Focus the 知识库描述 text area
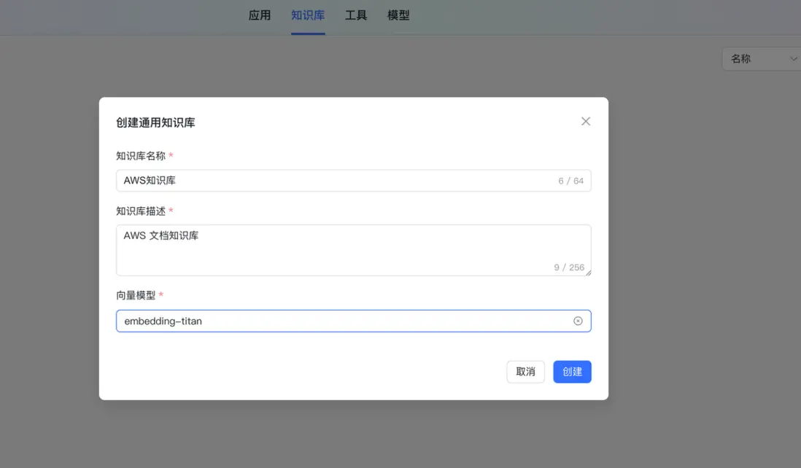This screenshot has width=801, height=468. point(354,250)
